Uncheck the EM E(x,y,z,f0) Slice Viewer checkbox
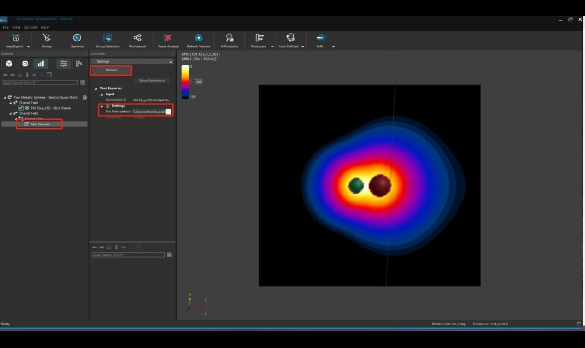 (x=21, y=108)
